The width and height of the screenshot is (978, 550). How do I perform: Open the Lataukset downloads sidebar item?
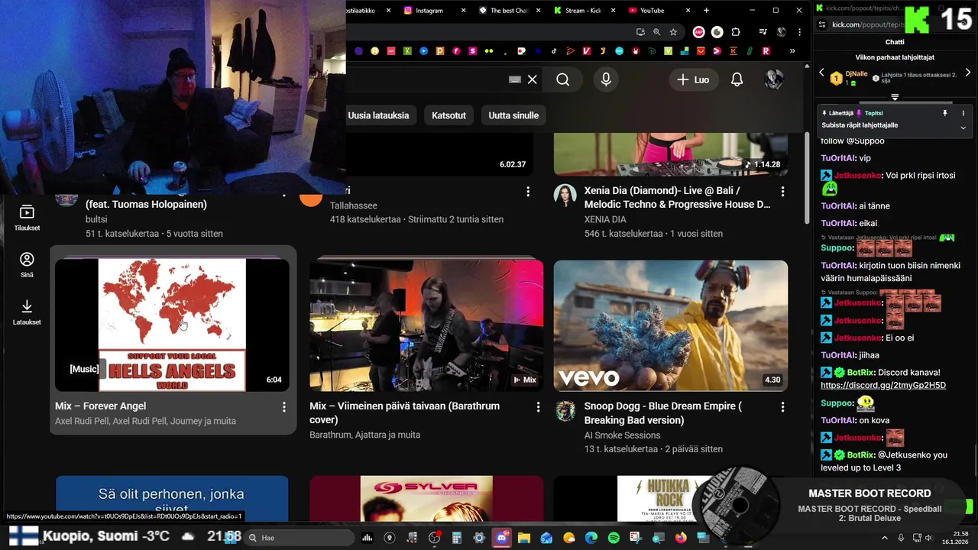tap(27, 312)
